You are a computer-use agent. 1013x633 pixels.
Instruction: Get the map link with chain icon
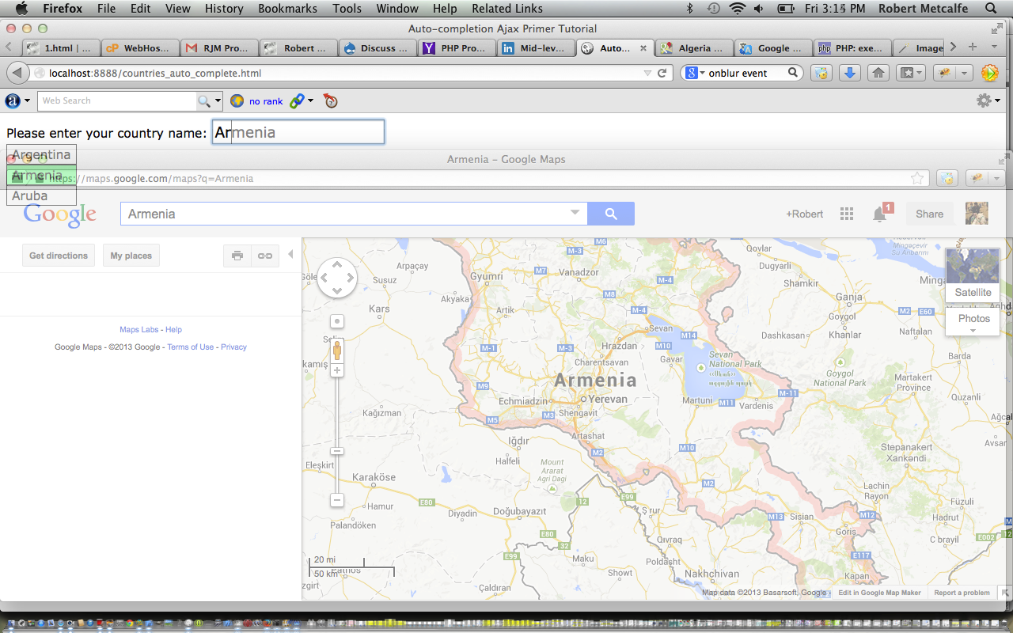click(x=265, y=256)
